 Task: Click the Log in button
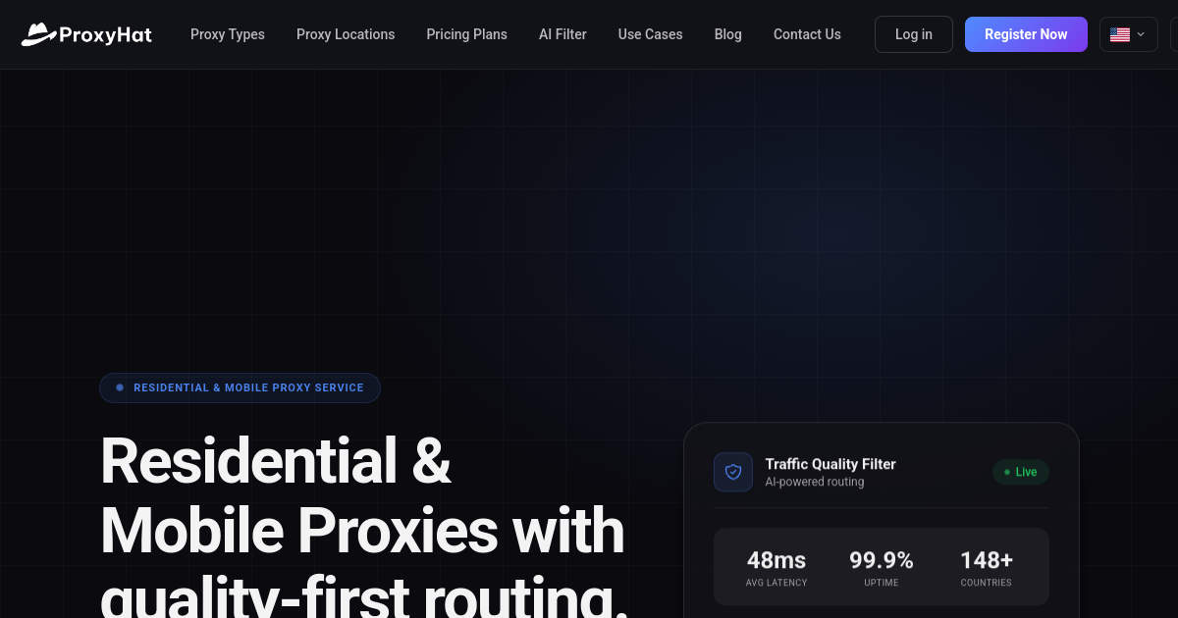point(914,34)
